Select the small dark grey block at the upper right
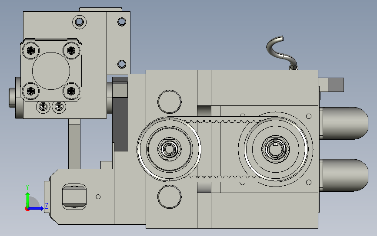 tap(336, 85)
